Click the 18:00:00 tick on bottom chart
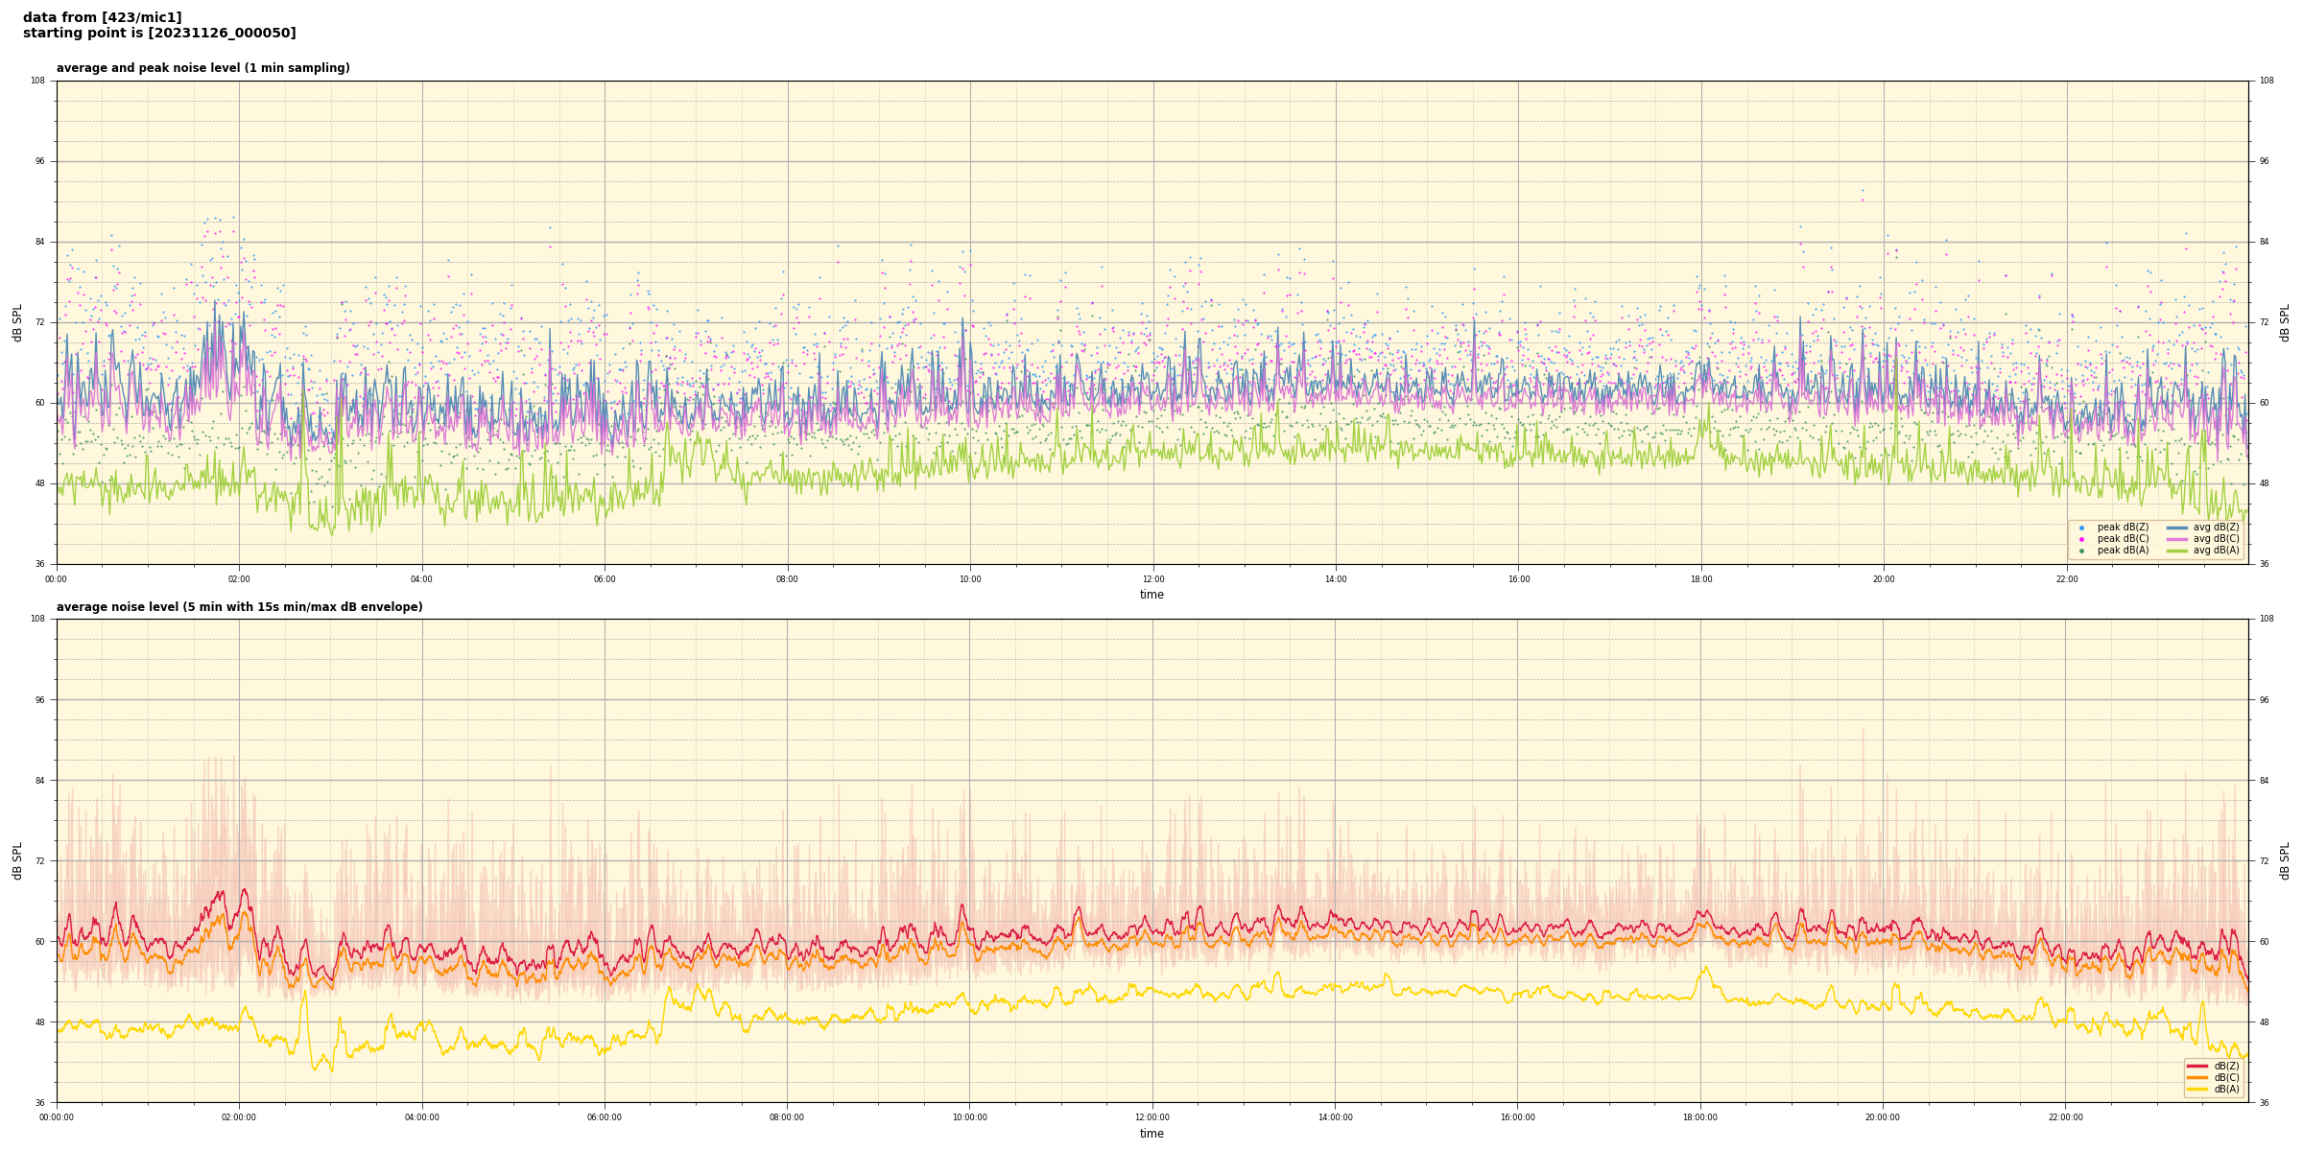Viewport: 2303px width, 1151px height. point(1700,1117)
